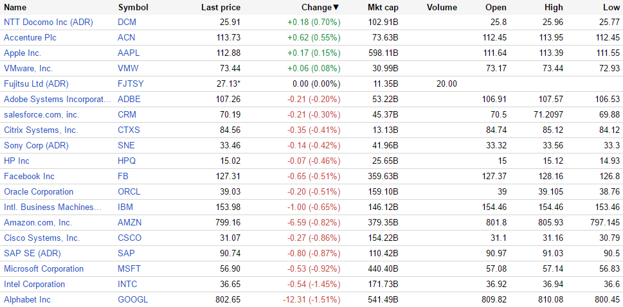
Task: Click the GOOGL ticker symbol
Action: coord(132,299)
